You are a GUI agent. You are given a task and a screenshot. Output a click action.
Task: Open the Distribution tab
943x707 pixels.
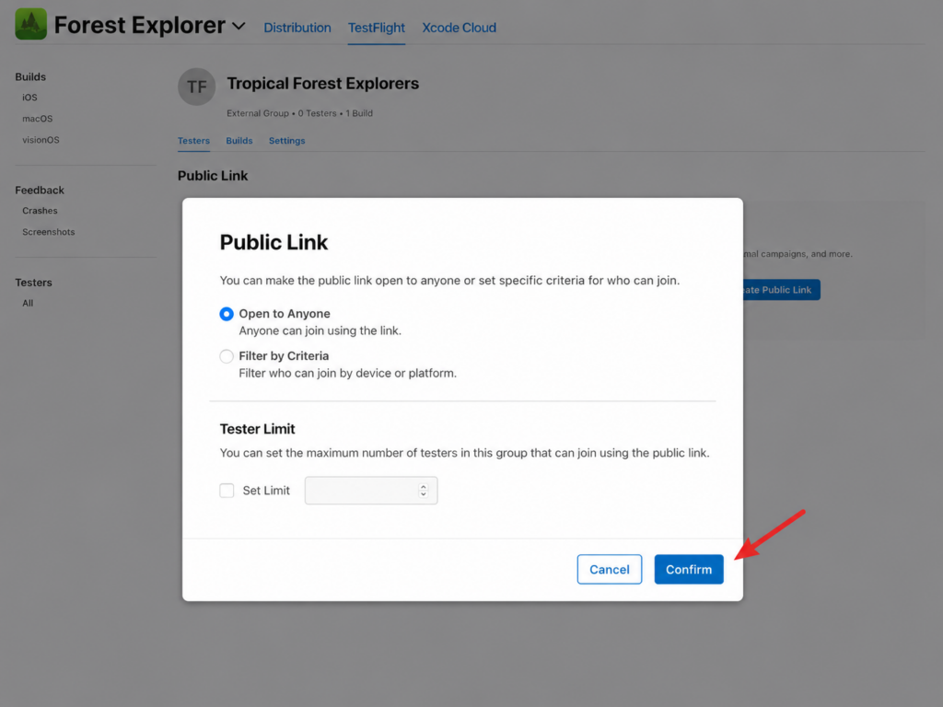pos(297,28)
